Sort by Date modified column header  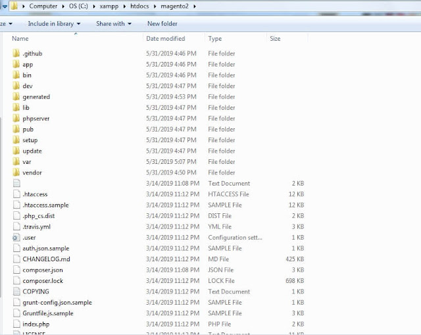pos(165,38)
